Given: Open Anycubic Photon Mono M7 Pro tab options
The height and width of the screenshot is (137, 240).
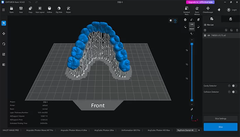Looking at the screenshot, I should [x=55, y=130].
